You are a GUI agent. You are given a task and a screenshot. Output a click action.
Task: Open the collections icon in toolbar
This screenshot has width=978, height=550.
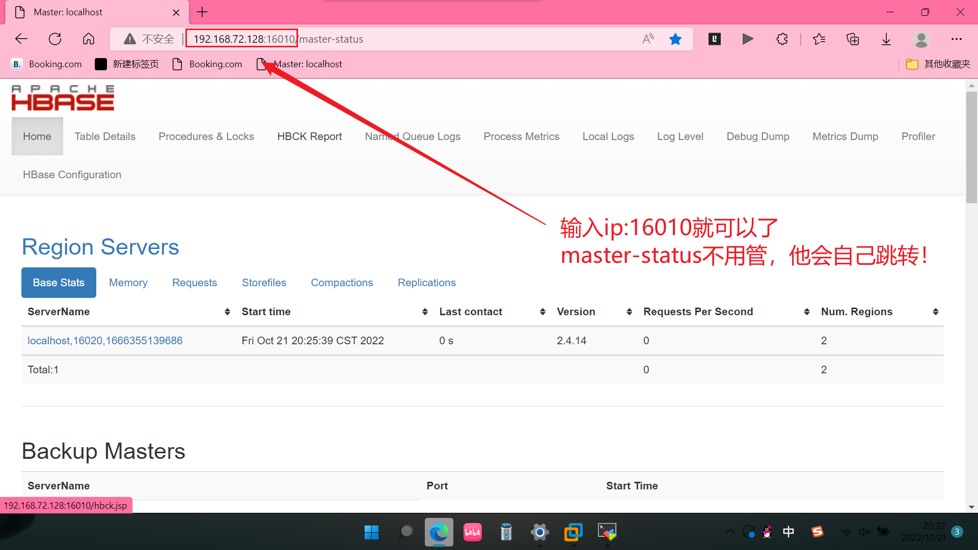point(853,39)
